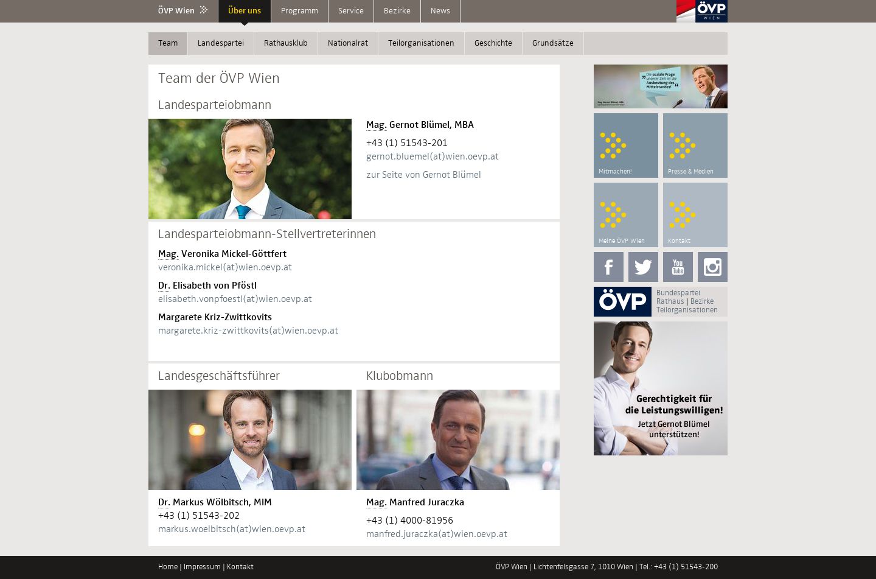Select the Grundsätze tab

click(x=553, y=43)
